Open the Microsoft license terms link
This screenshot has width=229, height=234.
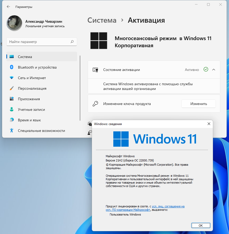coord(145,208)
